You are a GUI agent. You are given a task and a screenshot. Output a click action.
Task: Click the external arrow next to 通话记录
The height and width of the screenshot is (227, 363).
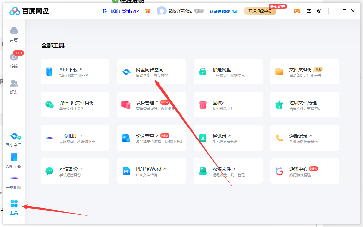pyautogui.click(x=310, y=136)
